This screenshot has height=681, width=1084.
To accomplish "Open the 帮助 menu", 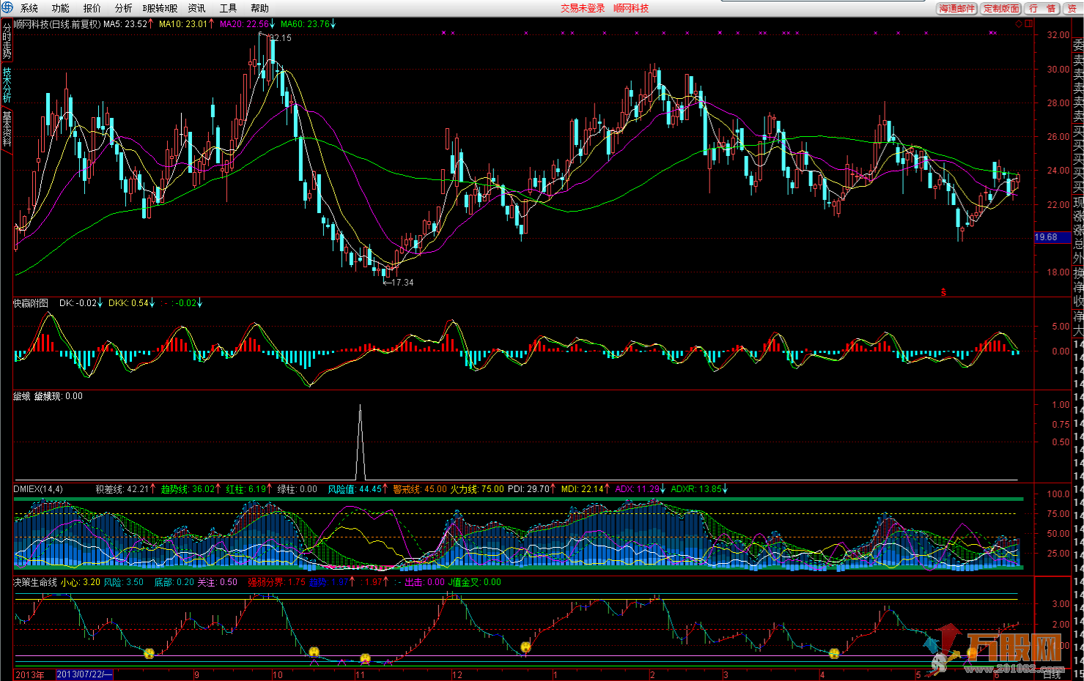I will [259, 8].
